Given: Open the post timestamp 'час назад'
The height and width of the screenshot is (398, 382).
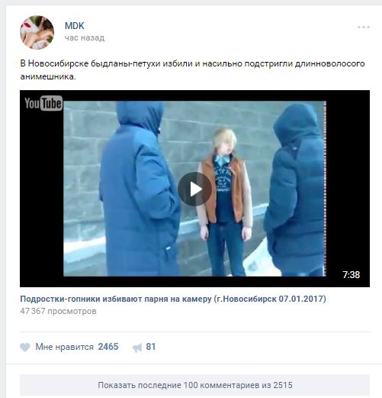Looking at the screenshot, I should pyautogui.click(x=85, y=38).
